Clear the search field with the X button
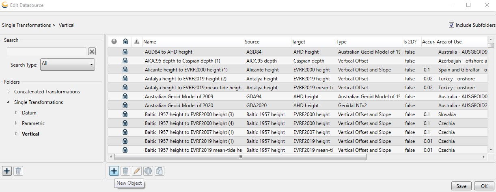 (x=92, y=51)
